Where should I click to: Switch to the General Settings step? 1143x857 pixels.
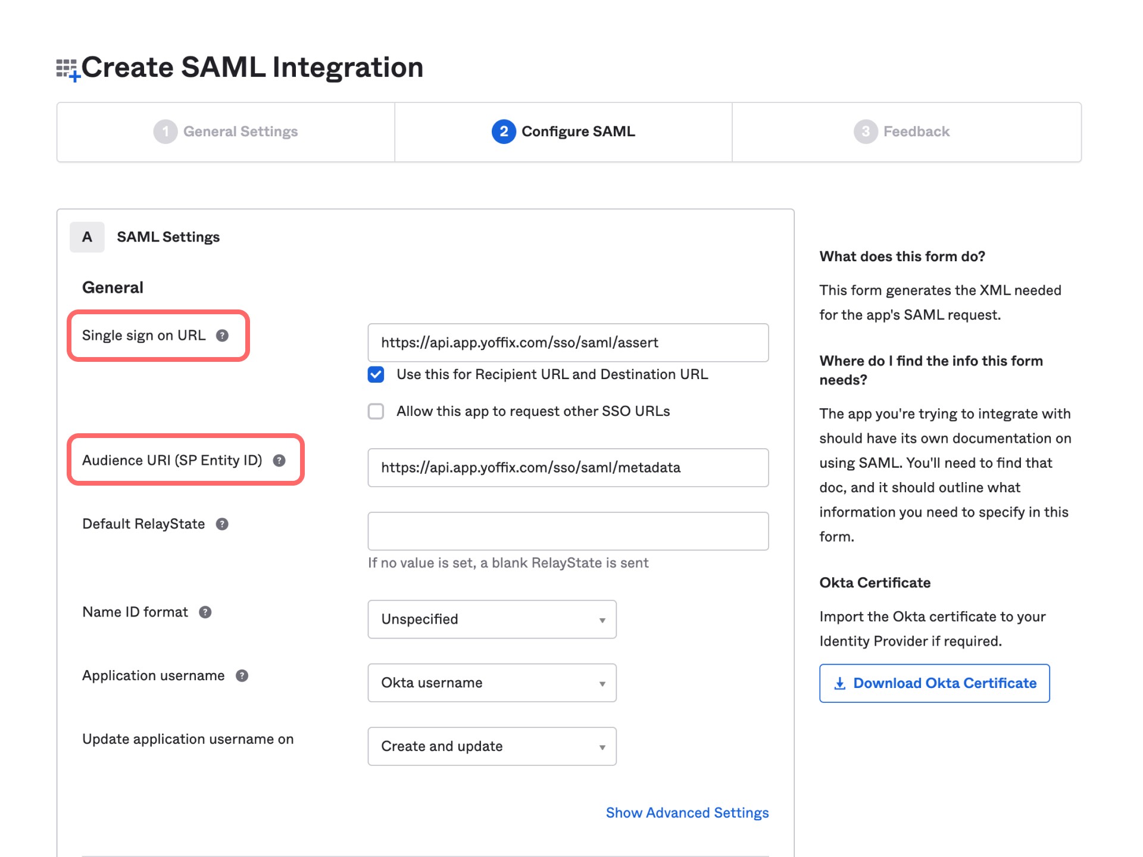coord(241,132)
